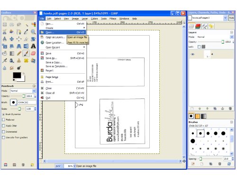Toggle visibility eye of the layer
The height and width of the screenshot is (192, 237).
192,54
